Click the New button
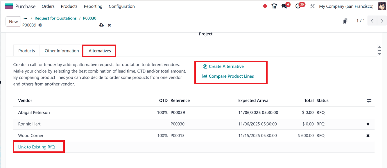387x168 pixels. tap(13, 21)
